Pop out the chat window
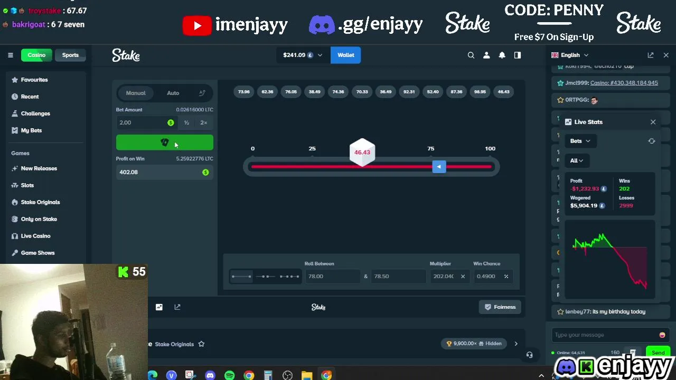The image size is (676, 380). [651, 55]
